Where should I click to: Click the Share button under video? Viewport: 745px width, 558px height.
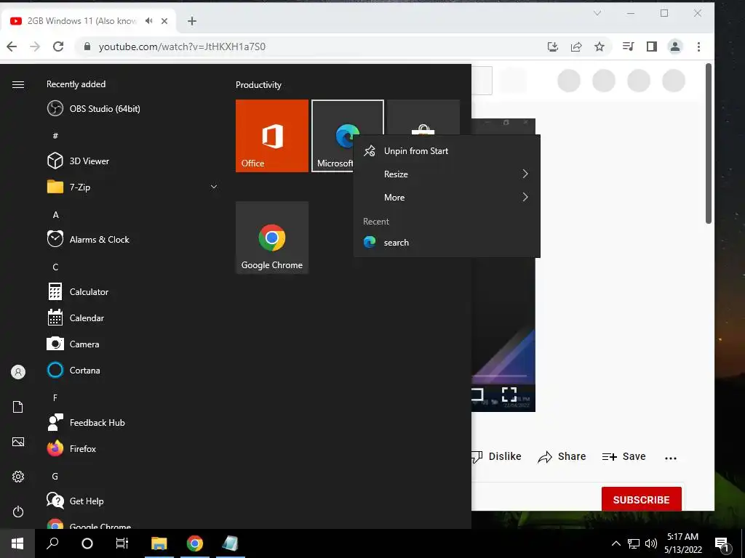(x=562, y=456)
